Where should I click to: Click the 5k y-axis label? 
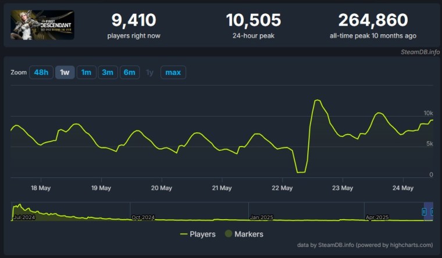[430, 144]
